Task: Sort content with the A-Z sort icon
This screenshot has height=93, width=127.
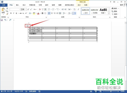Action: point(74,9)
